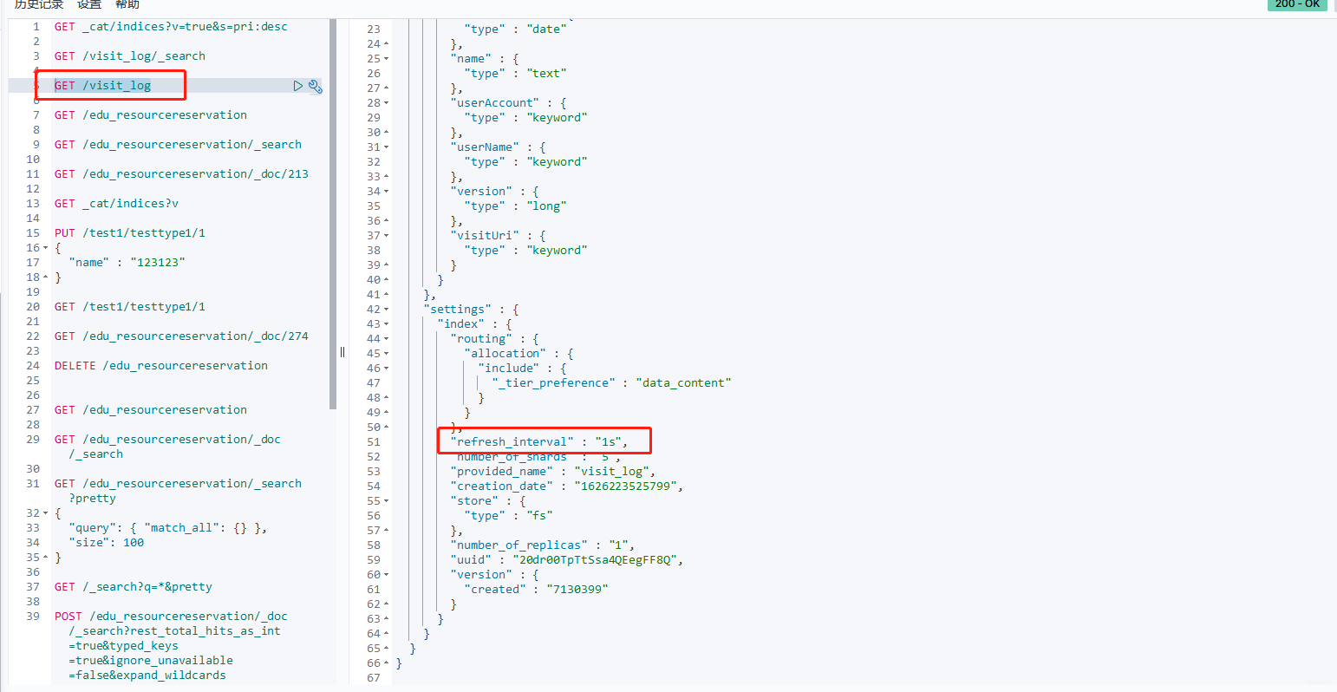1337x692 pixels.
Task: Click the "size": 100 line
Action: (x=106, y=543)
